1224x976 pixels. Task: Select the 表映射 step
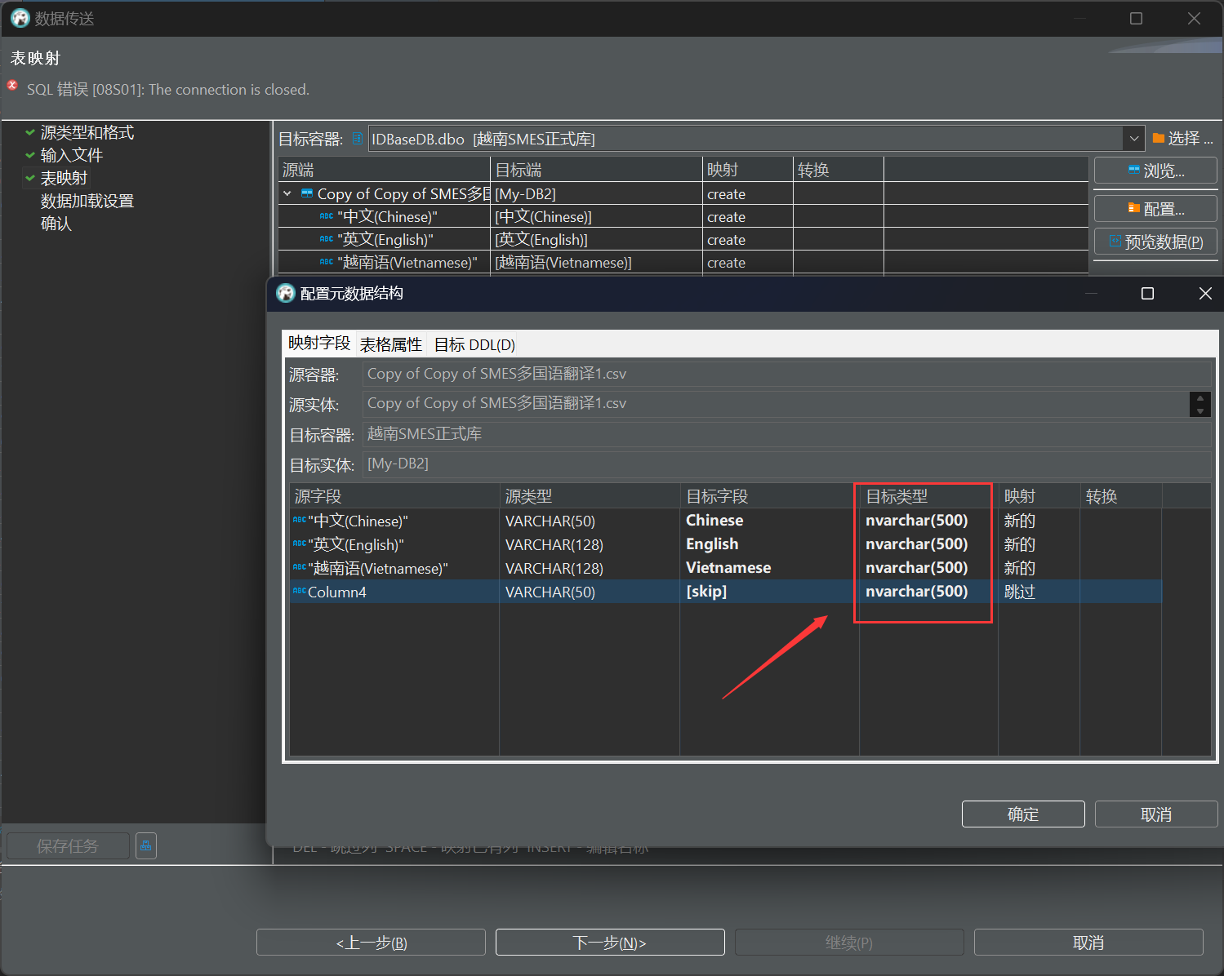(64, 178)
